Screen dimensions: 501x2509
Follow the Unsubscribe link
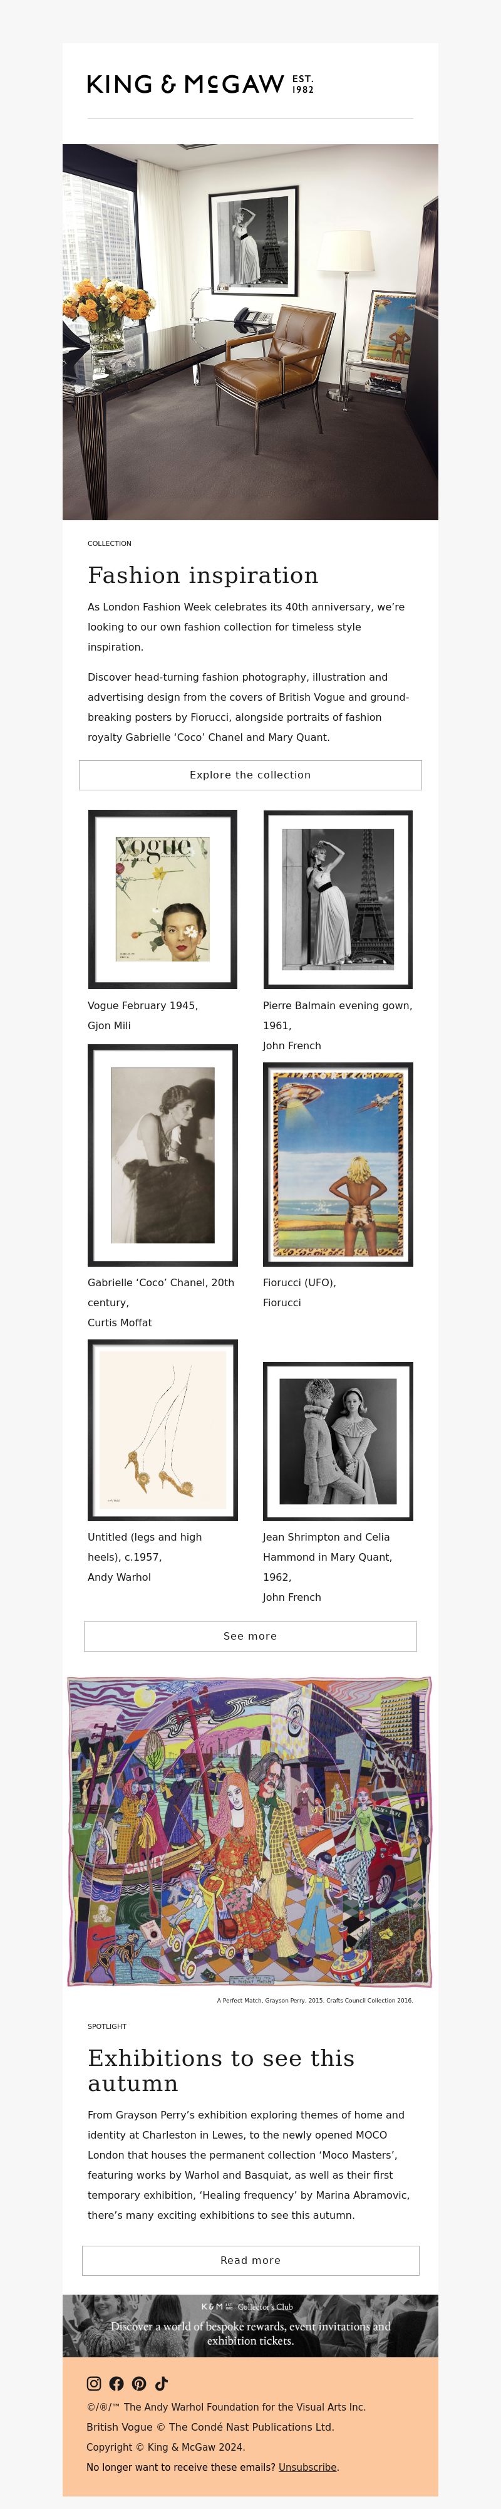pos(307,2466)
